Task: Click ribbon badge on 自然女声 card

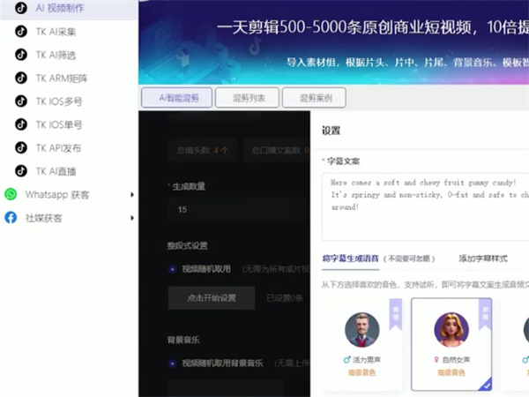Action: coord(485,314)
